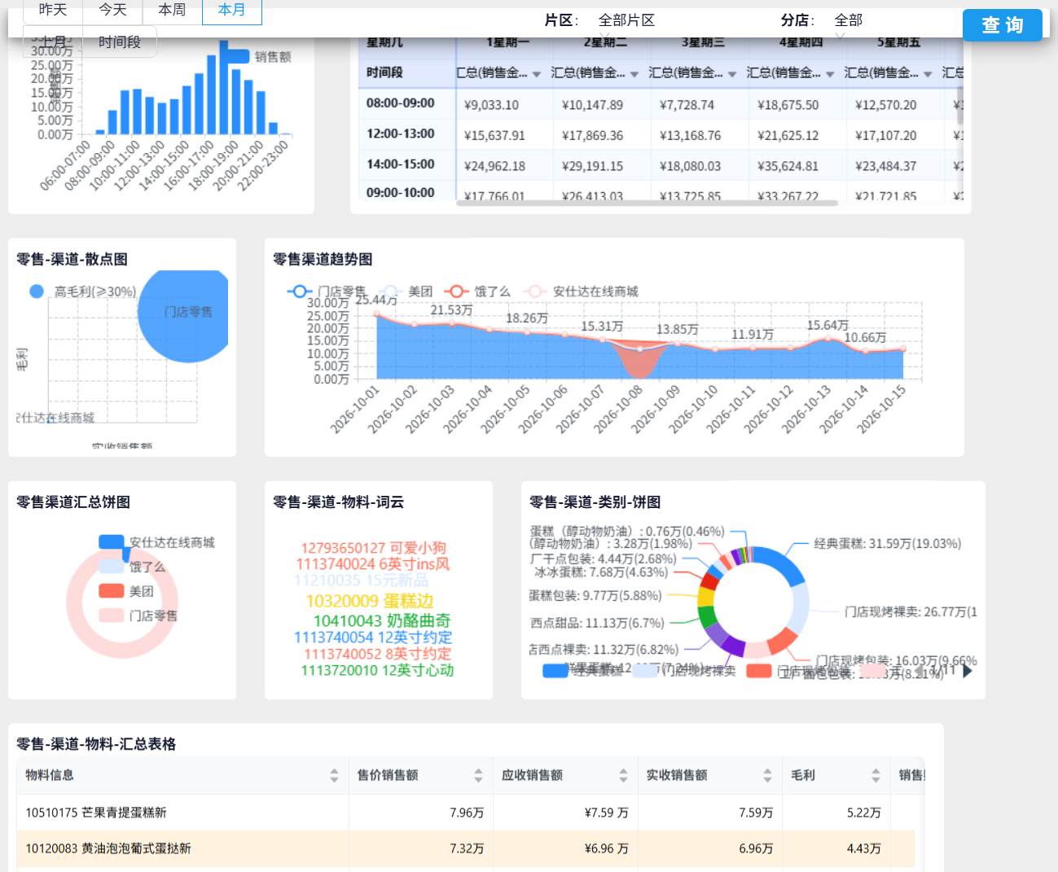Open dropdown arrow under 4星期四 column
This screenshot has width=1058, height=872.
click(830, 74)
